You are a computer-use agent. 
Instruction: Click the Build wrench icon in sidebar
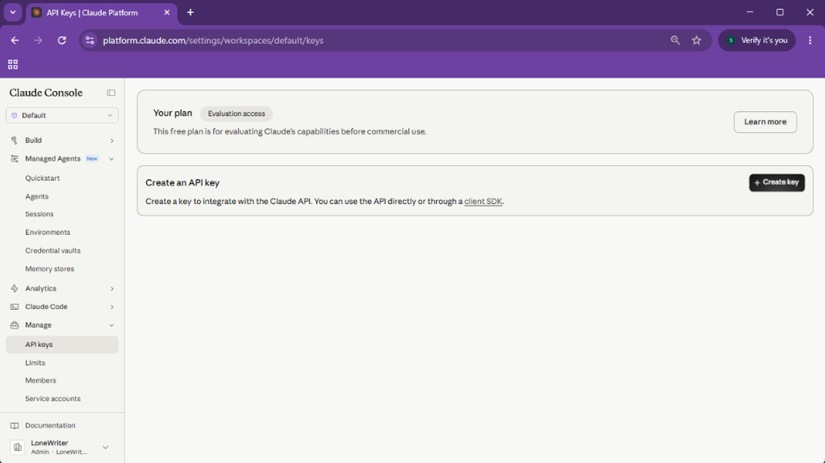(14, 140)
